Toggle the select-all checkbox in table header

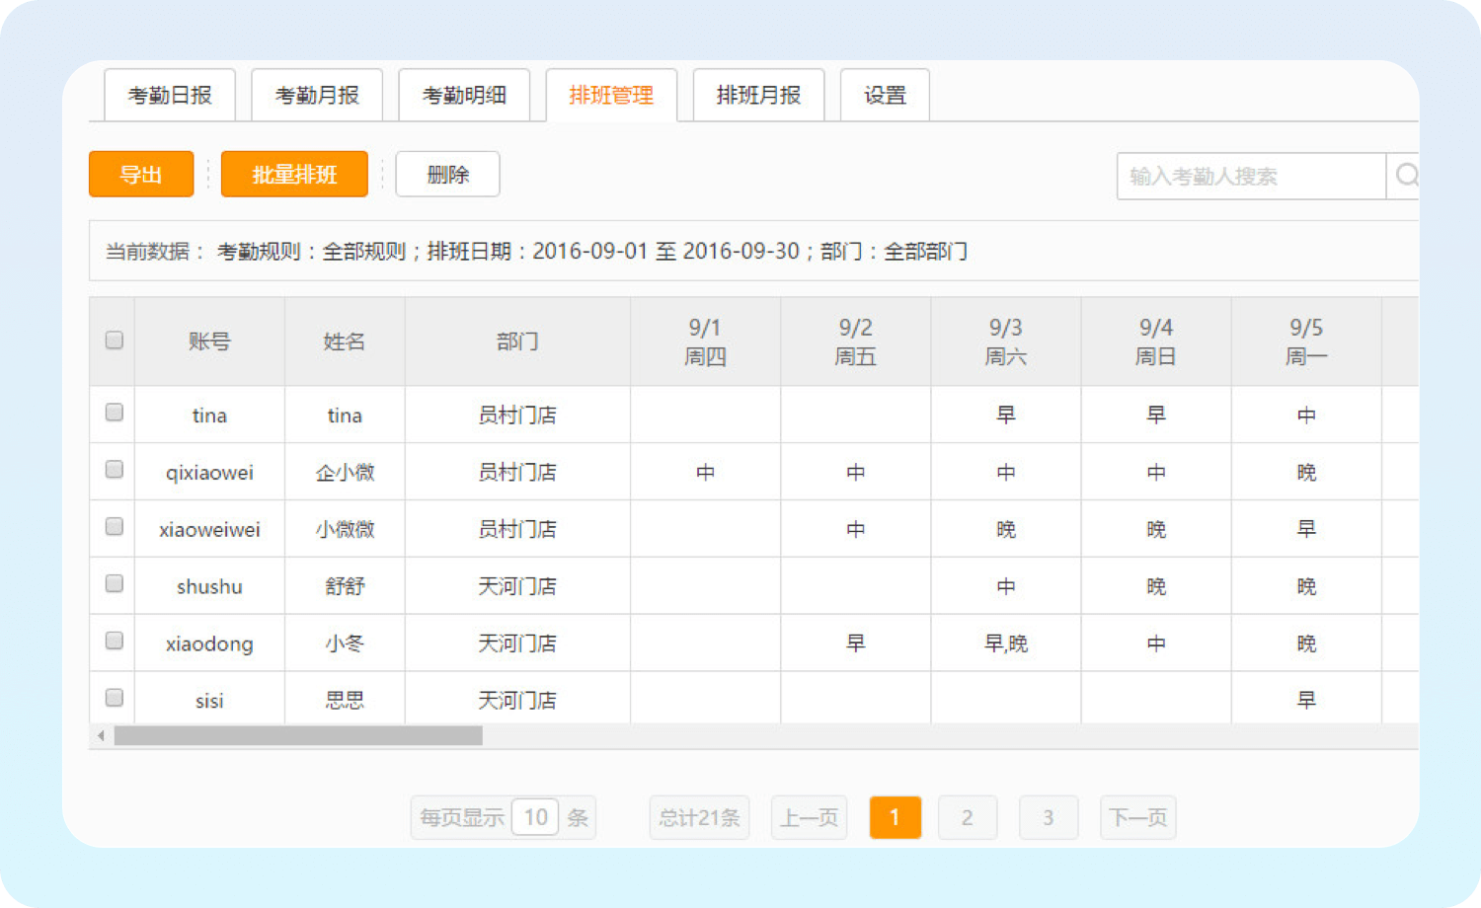coord(115,340)
